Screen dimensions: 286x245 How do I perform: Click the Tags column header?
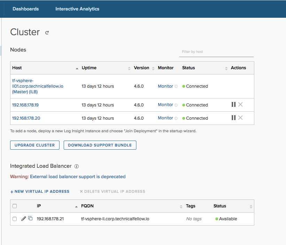coord(191,206)
